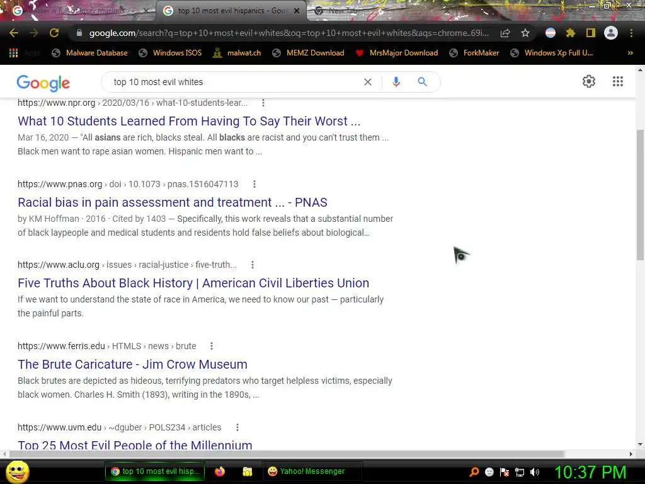This screenshot has height=484, width=645.
Task: Open the file explorer taskbar icon
Action: coord(247,471)
